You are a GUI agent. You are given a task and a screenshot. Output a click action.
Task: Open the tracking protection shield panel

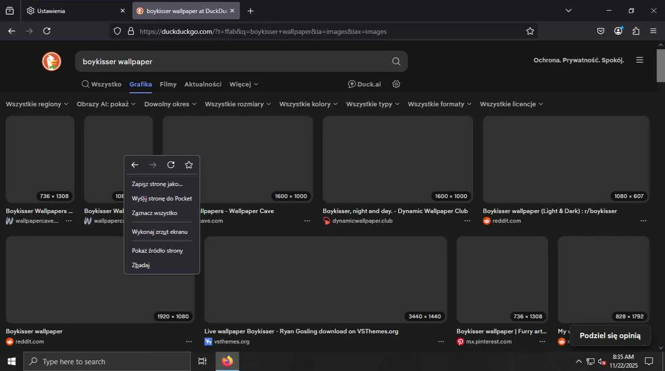[x=117, y=31]
